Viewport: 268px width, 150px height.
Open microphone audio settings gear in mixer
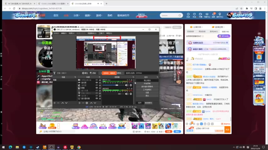coord(131,85)
